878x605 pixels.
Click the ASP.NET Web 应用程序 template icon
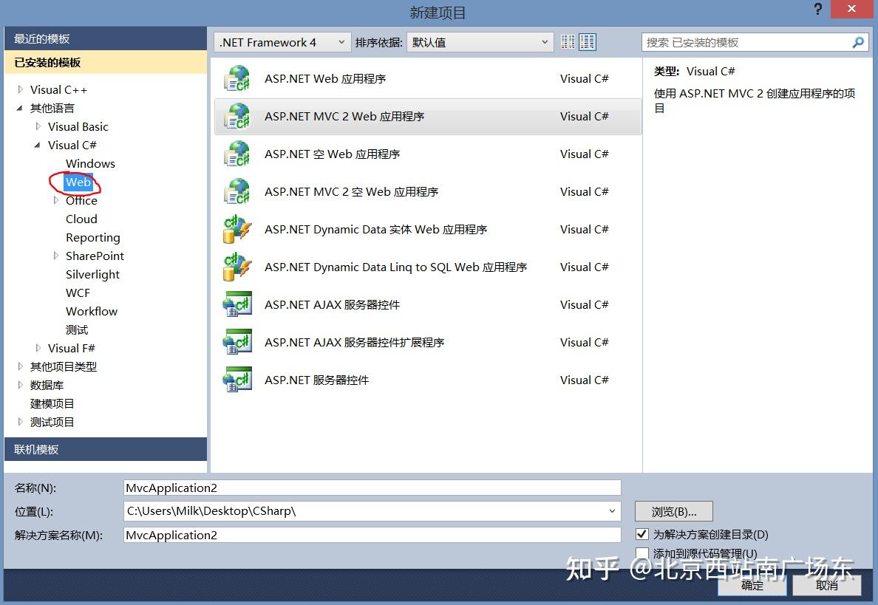(236, 78)
